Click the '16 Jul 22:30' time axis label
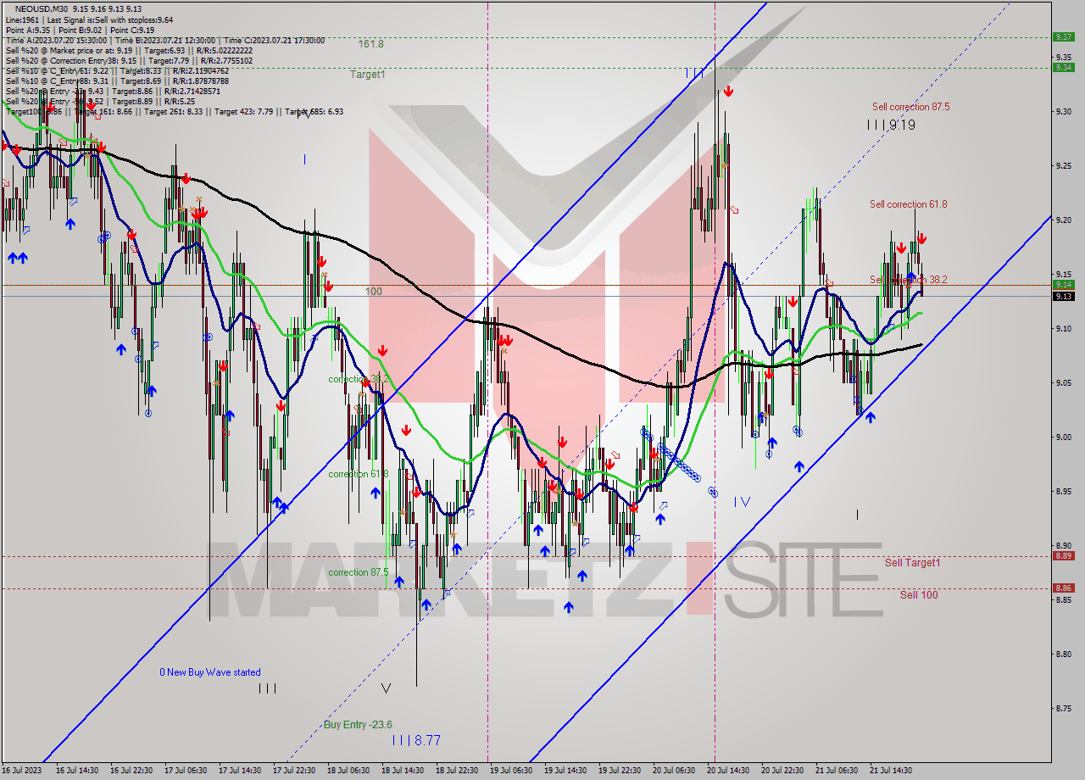The image size is (1085, 780). pyautogui.click(x=131, y=771)
